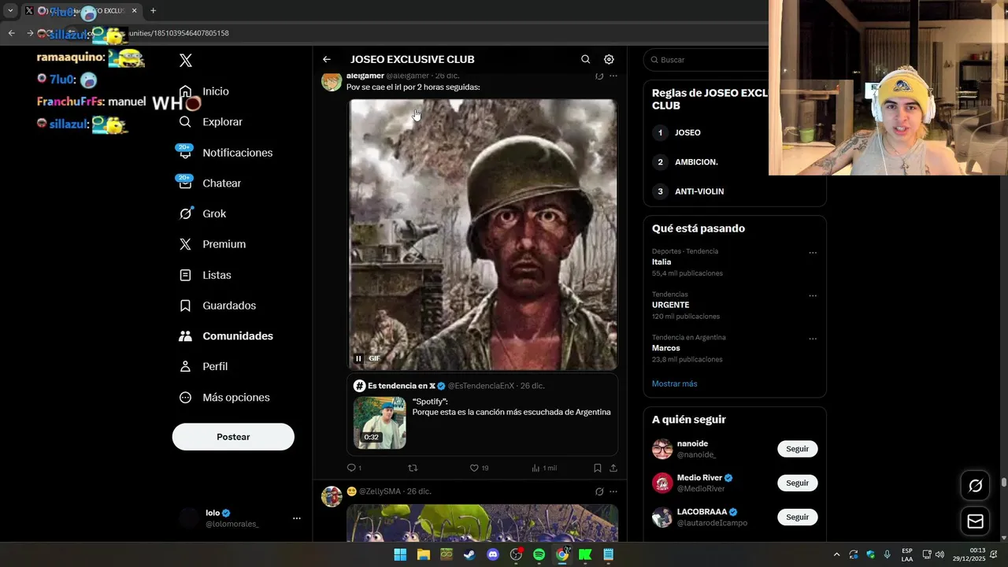Viewport: 1008px width, 567px height.
Task: Click Grok icon on ZellySMA's post
Action: point(599,491)
